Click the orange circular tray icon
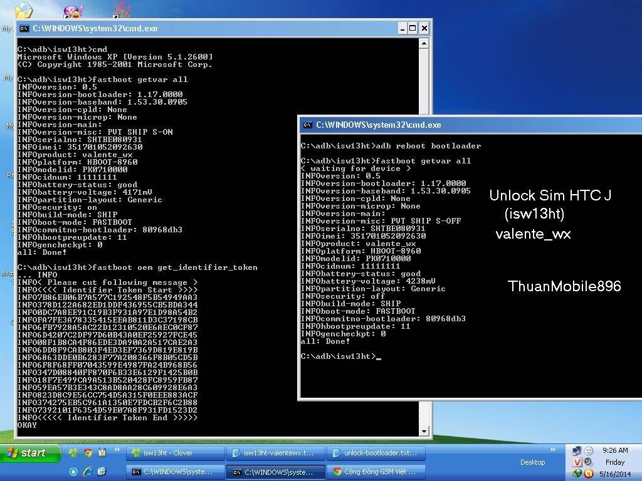642x481 pixels. click(589, 473)
